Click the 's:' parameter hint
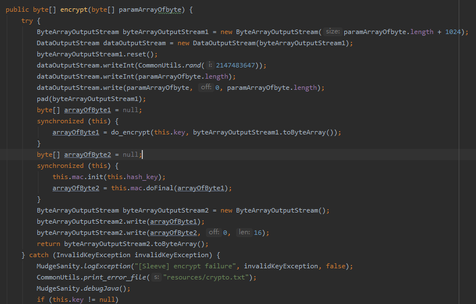The image size is (476, 304). [x=156, y=277]
